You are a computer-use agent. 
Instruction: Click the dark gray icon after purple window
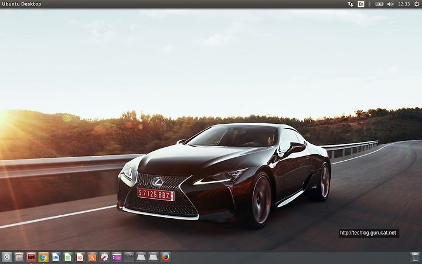pos(129,257)
